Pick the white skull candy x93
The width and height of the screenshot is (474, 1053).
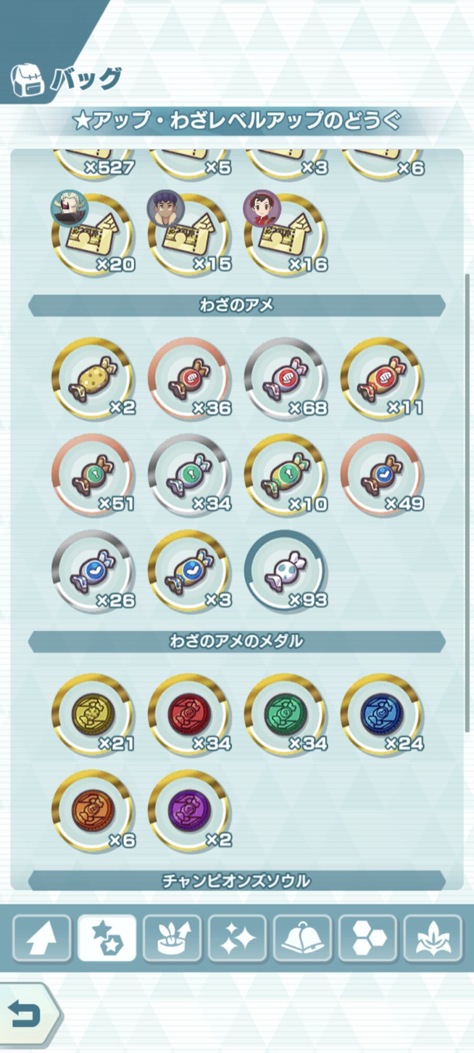[x=286, y=571]
